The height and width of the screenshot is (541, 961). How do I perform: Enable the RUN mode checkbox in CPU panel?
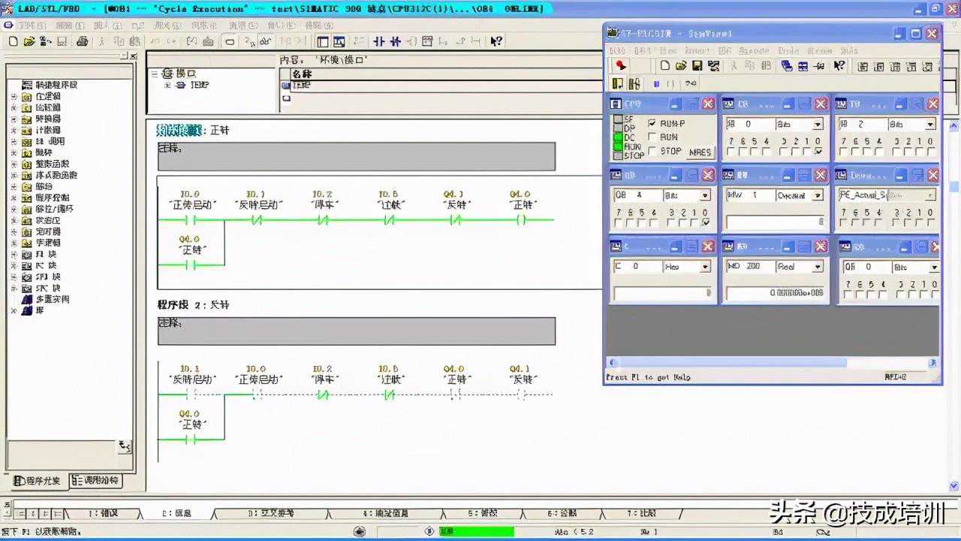[x=652, y=138]
